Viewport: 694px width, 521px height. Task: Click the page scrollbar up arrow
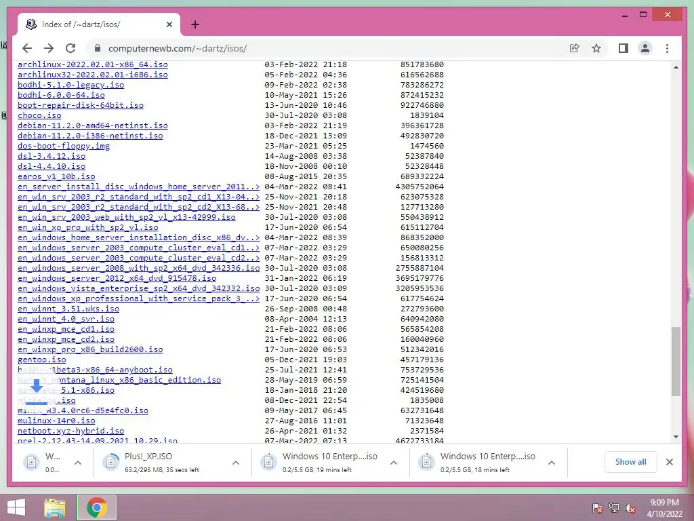[x=676, y=67]
